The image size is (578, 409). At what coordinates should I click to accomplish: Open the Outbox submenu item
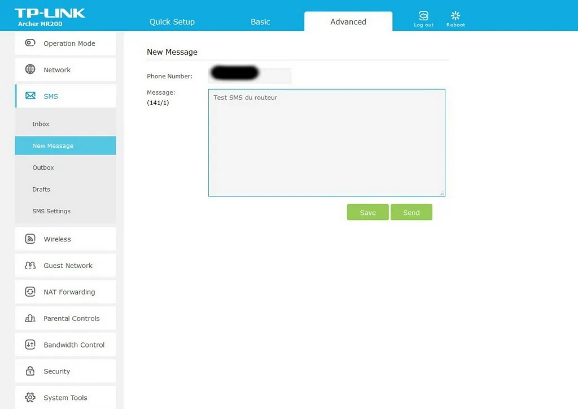coord(43,168)
